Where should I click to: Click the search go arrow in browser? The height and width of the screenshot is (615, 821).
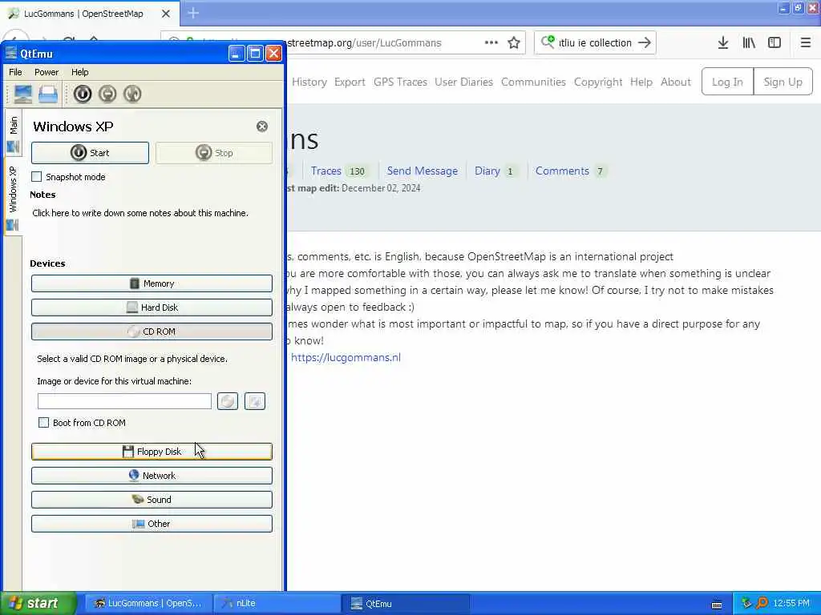(645, 43)
